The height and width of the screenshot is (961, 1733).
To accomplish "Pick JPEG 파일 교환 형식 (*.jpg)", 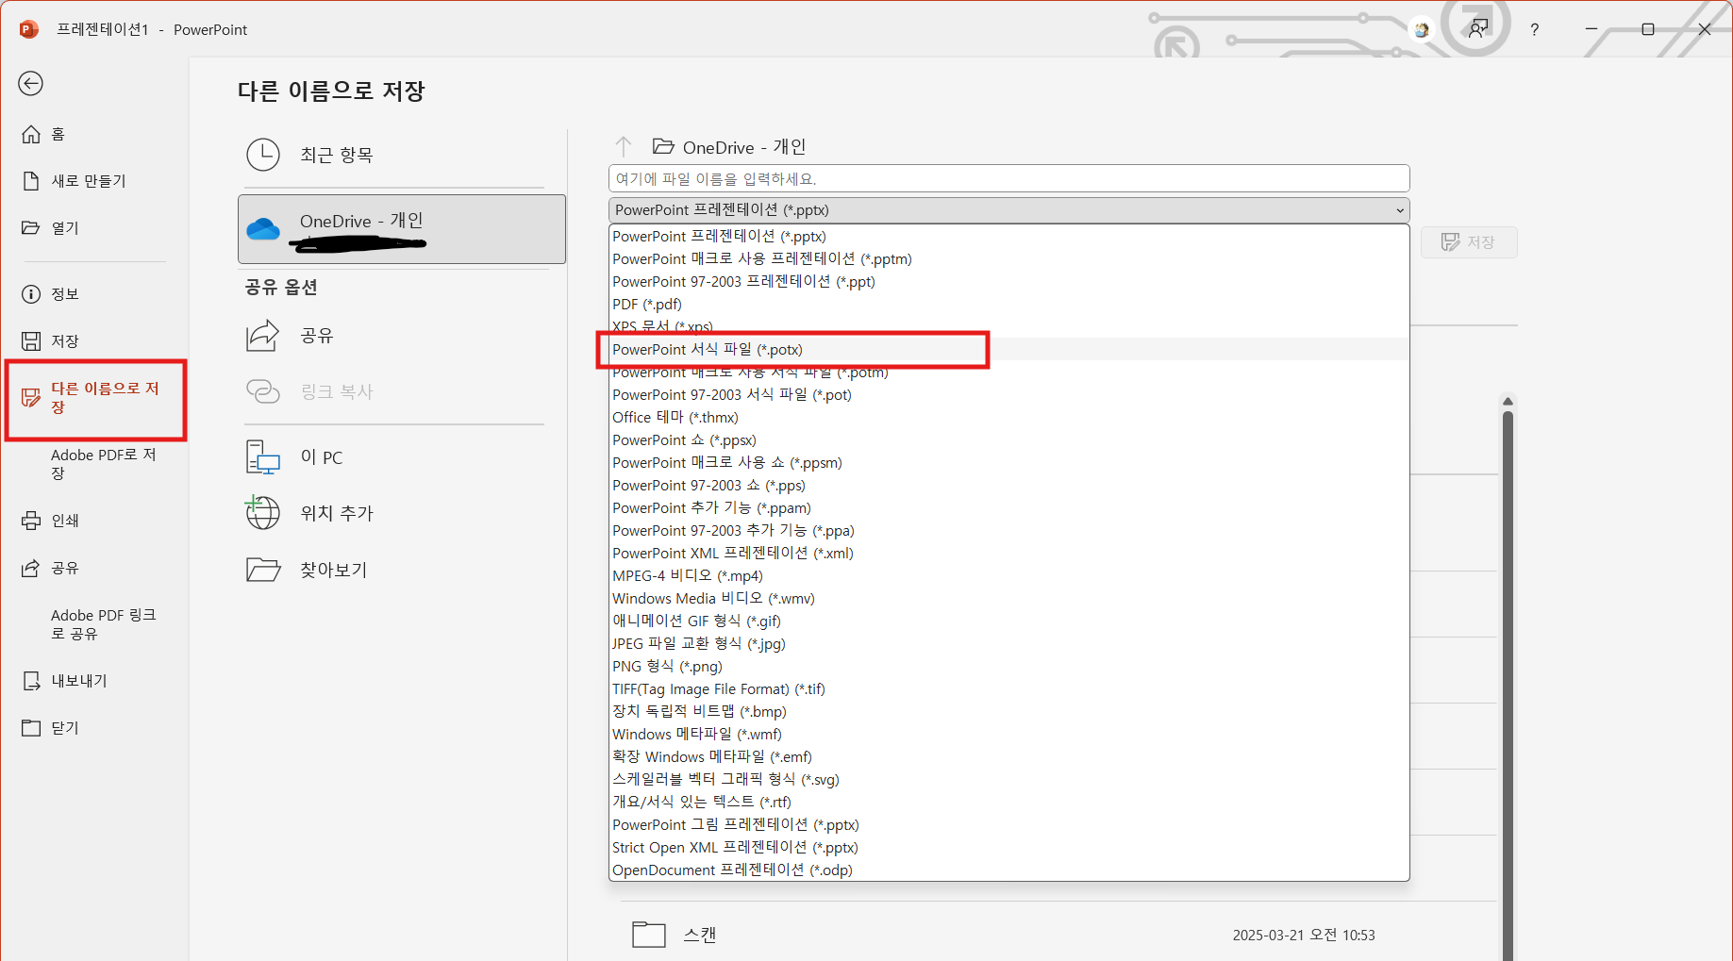I will (x=1009, y=644).
